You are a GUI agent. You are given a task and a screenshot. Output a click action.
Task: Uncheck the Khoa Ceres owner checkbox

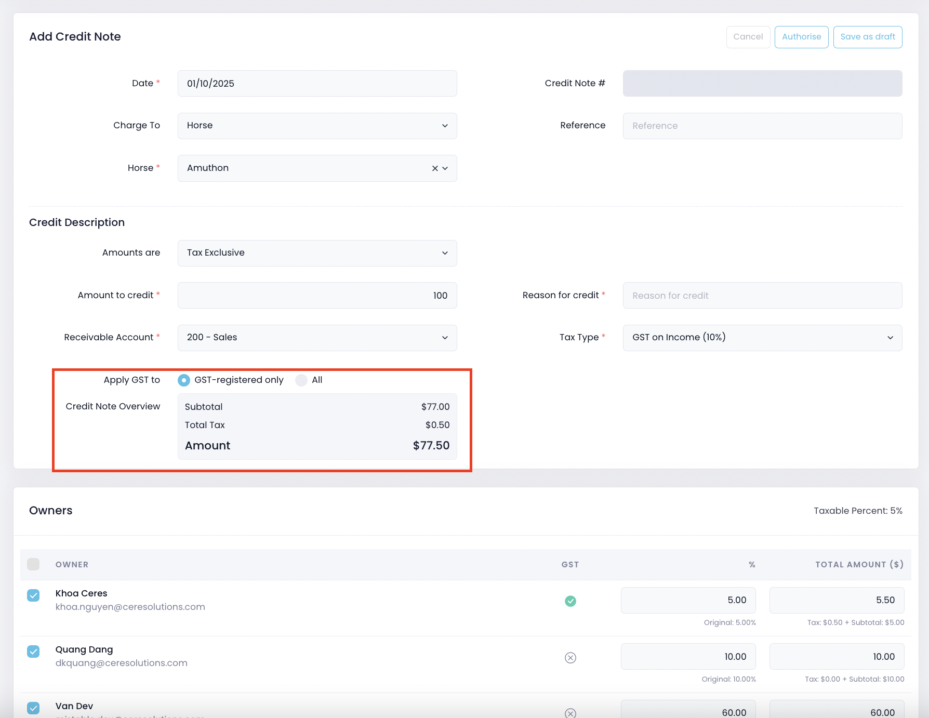click(33, 595)
